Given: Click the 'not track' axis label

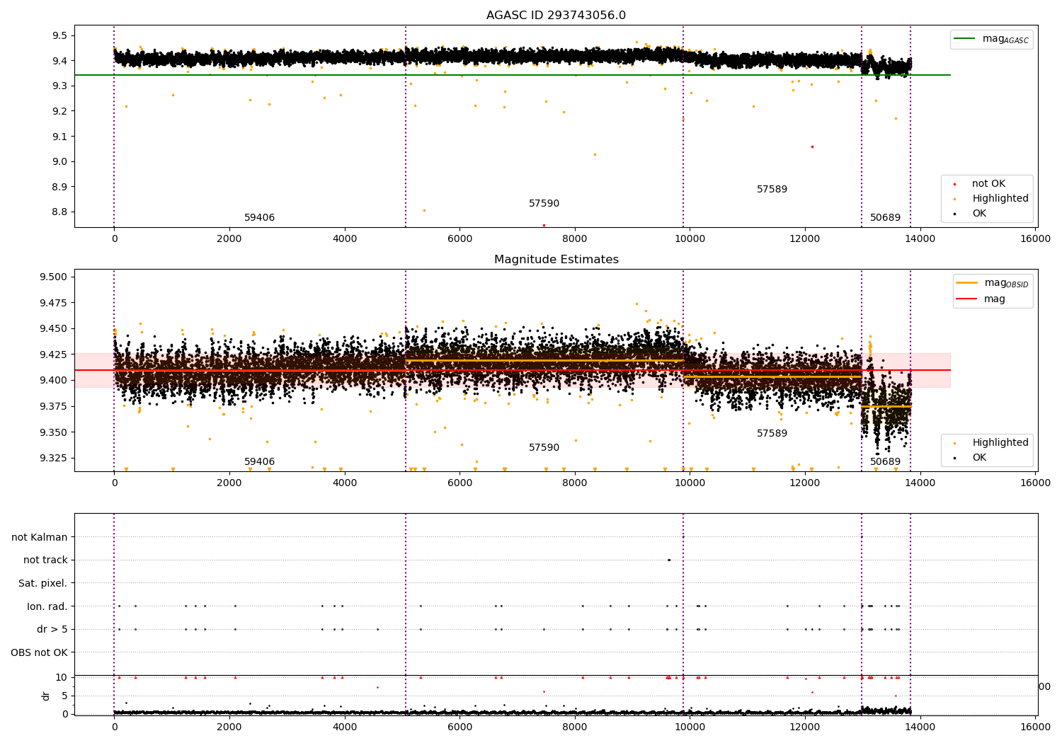Looking at the screenshot, I should click(x=45, y=560).
